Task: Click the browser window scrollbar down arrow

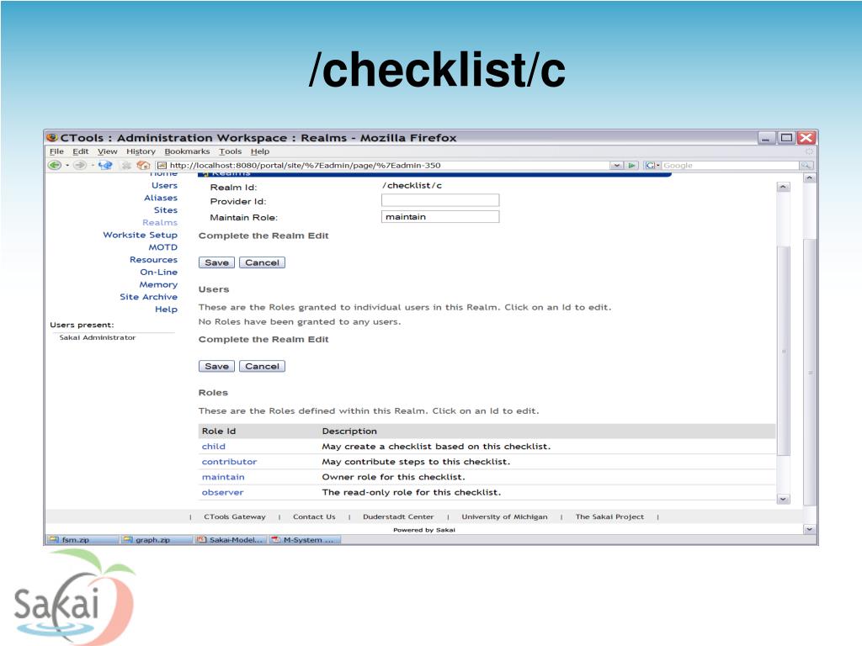Action: point(809,530)
